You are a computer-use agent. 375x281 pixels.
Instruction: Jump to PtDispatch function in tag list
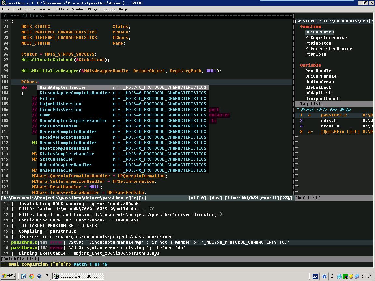(318, 43)
